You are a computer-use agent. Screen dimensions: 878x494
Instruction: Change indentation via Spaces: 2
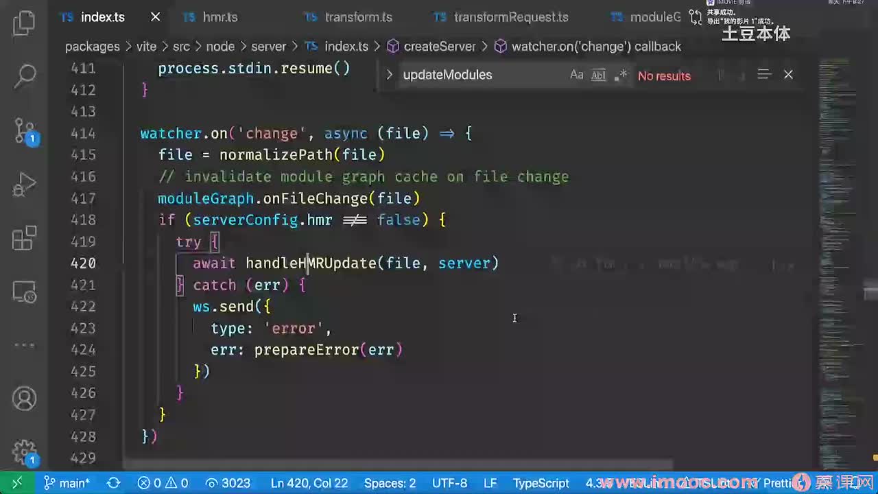tap(390, 483)
